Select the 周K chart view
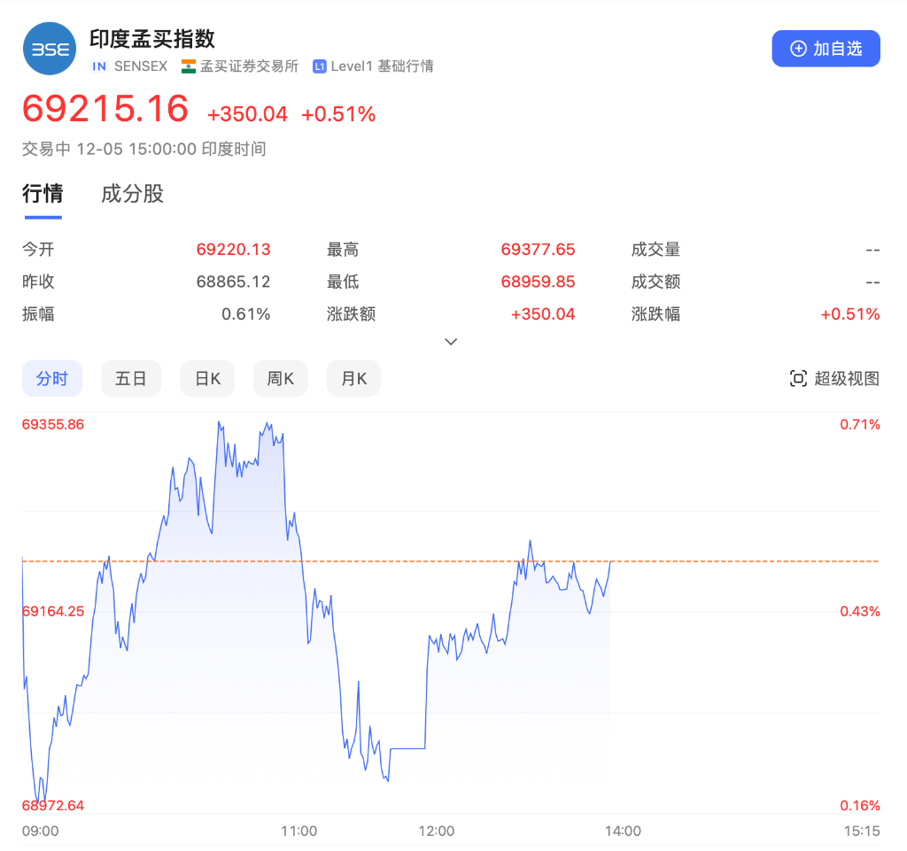 point(280,378)
